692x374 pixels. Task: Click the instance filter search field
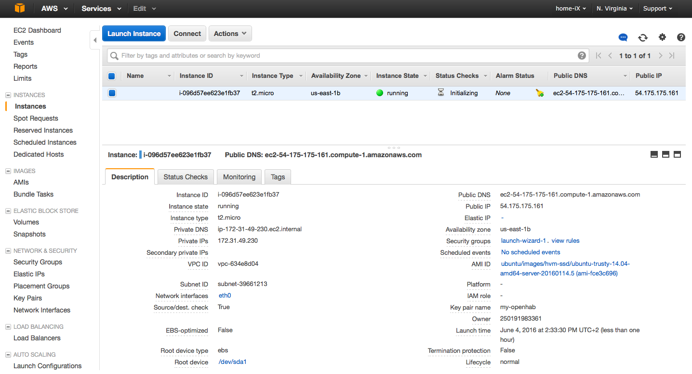pyautogui.click(x=347, y=56)
